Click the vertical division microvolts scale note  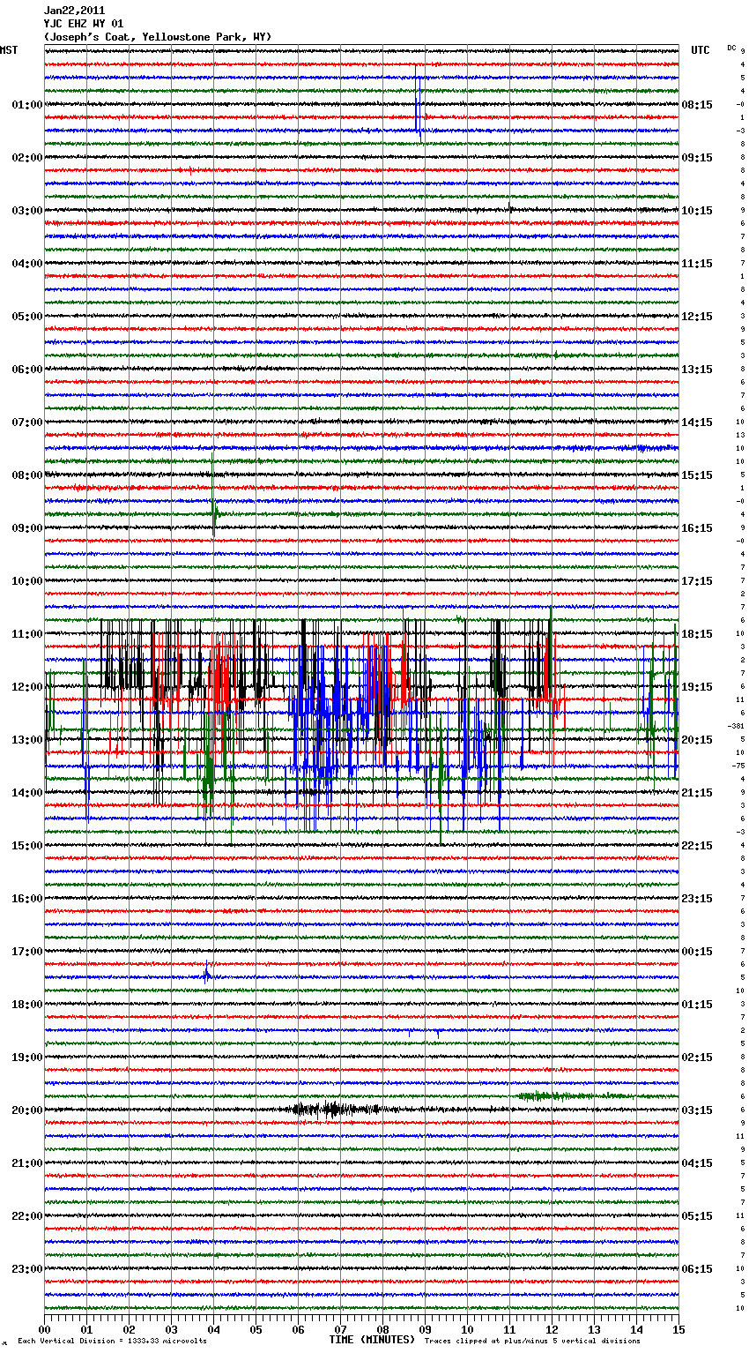pyautogui.click(x=112, y=1342)
